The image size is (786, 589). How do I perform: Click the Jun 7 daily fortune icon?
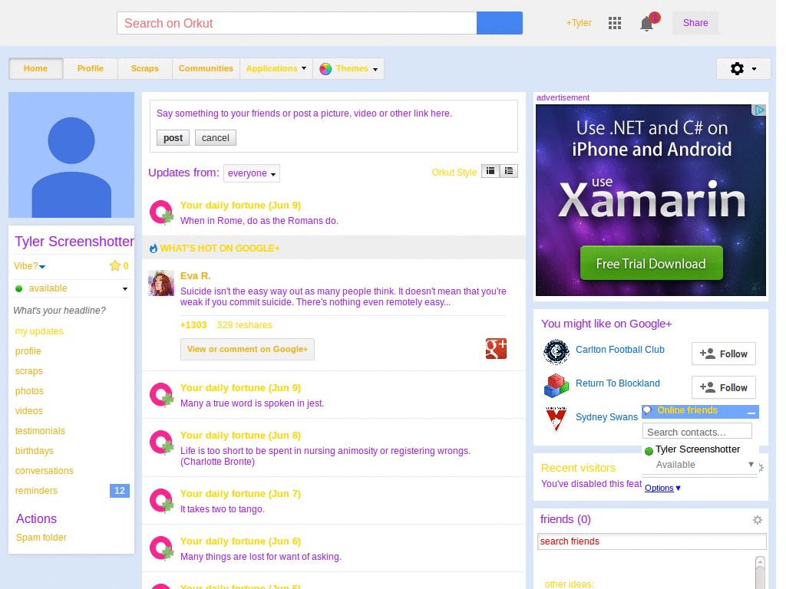pos(161,501)
